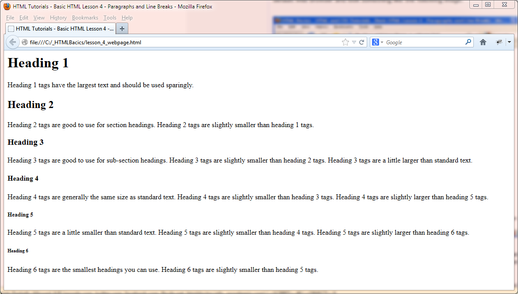Click the Firefox logo in title bar
This screenshot has width=518, height=294.
point(7,7)
